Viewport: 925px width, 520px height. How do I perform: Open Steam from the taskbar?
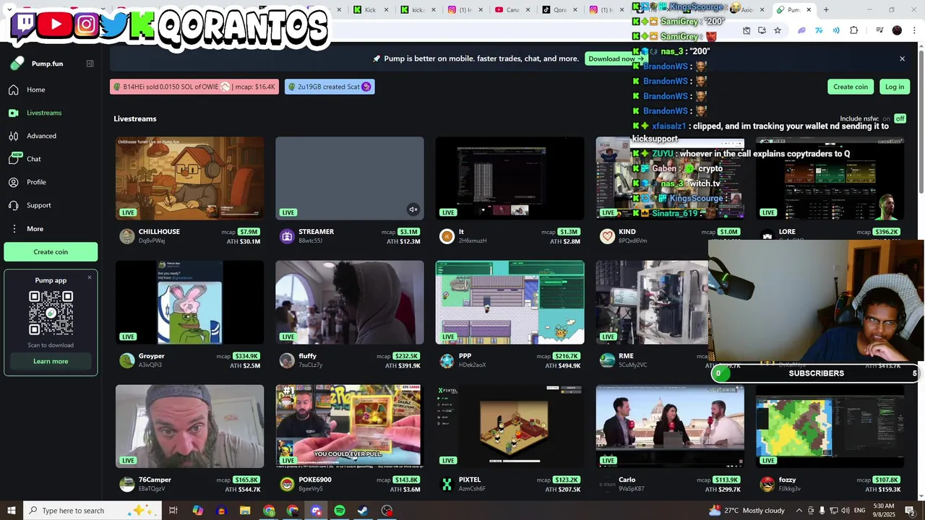[x=363, y=511]
